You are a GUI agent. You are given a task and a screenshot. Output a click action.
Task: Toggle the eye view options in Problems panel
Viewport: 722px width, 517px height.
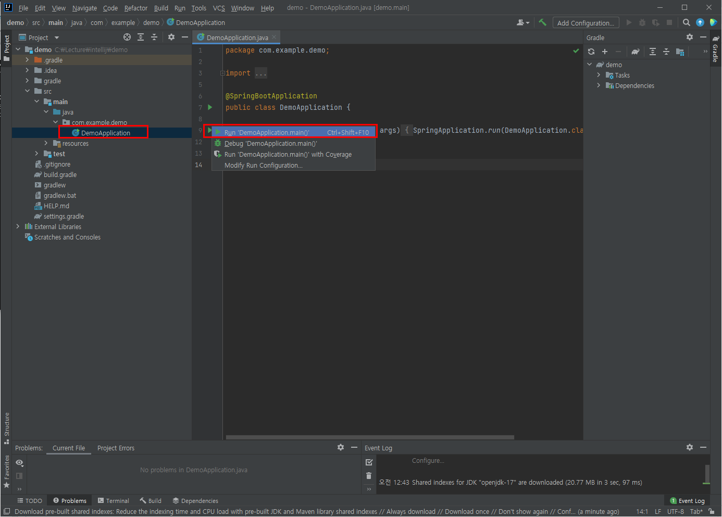tap(20, 463)
